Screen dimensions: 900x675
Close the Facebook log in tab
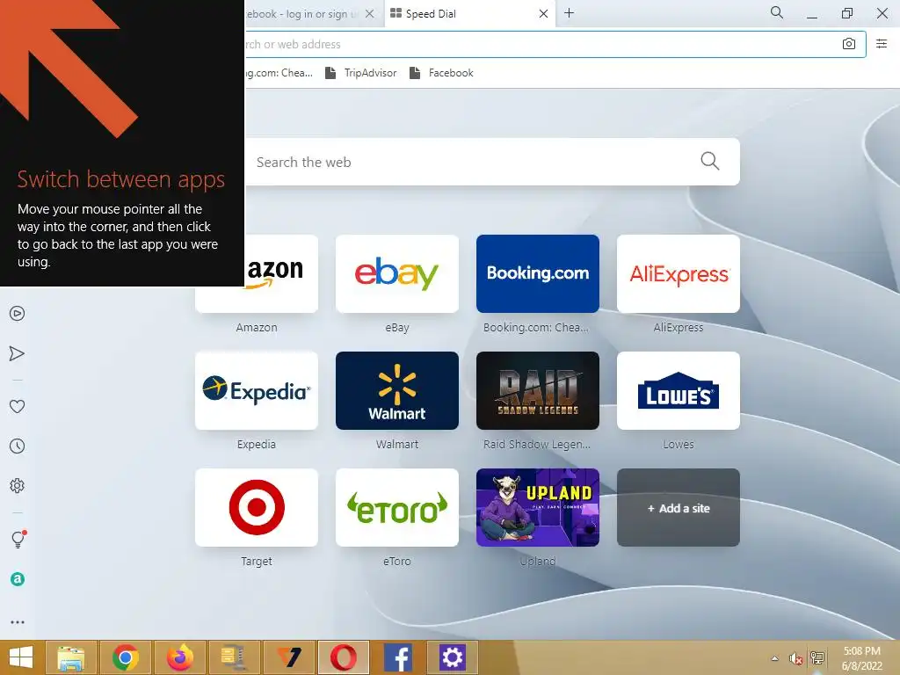coord(370,14)
